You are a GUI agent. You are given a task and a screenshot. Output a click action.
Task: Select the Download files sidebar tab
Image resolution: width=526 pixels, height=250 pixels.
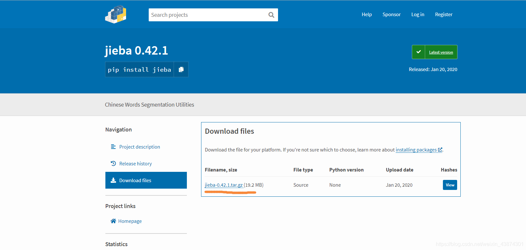coord(146,180)
